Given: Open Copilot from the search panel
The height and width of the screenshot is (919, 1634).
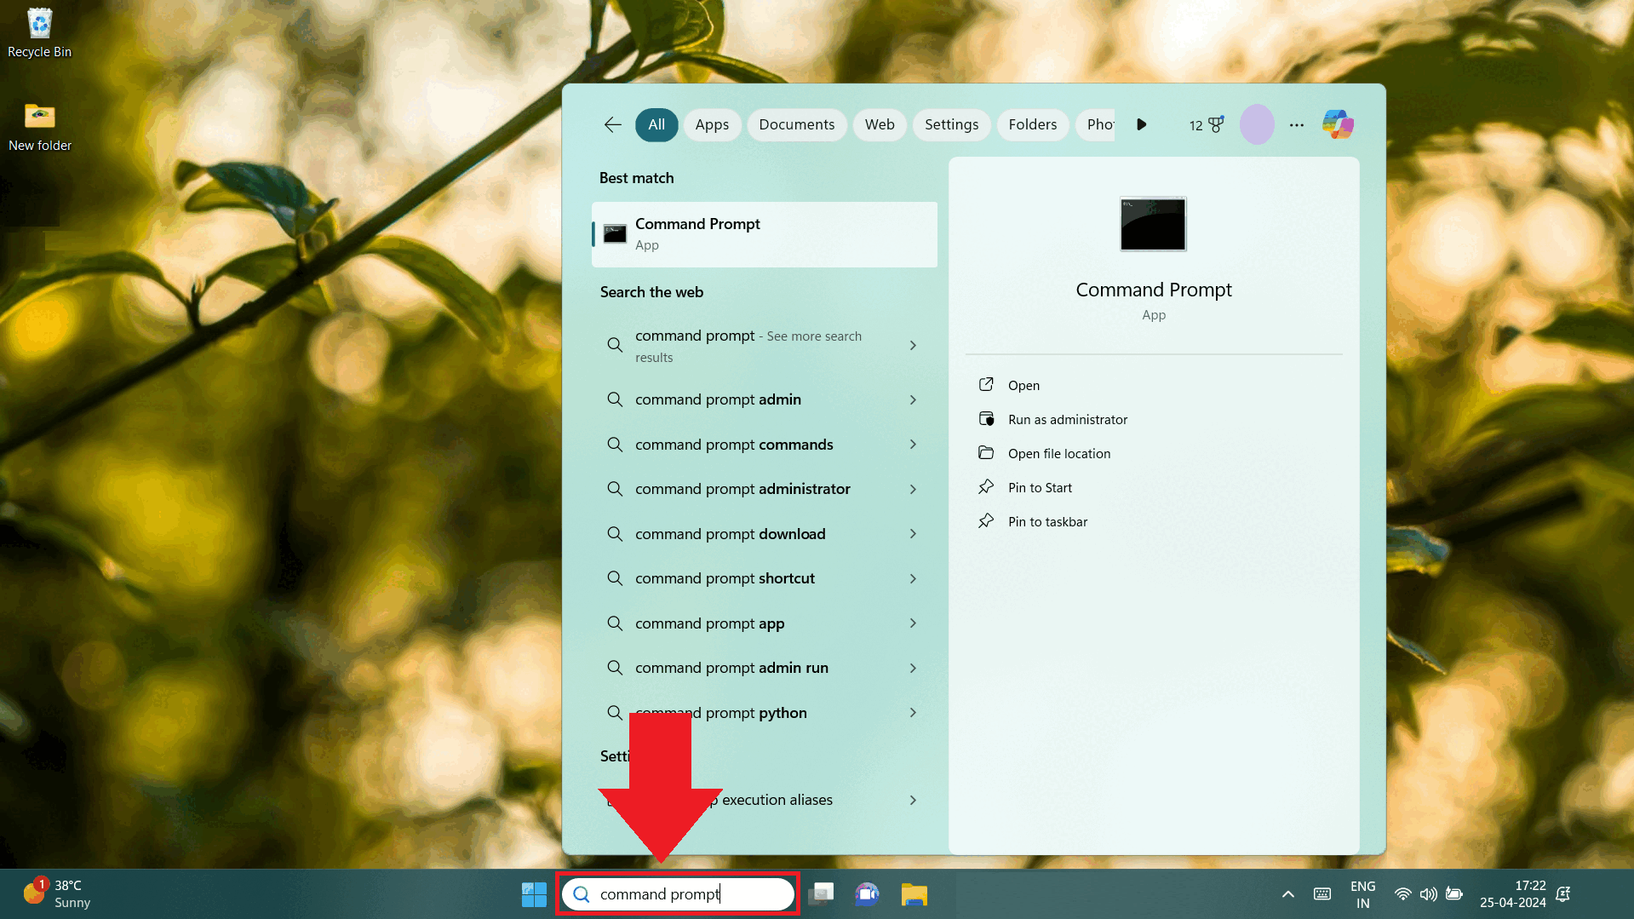Looking at the screenshot, I should (1337, 124).
